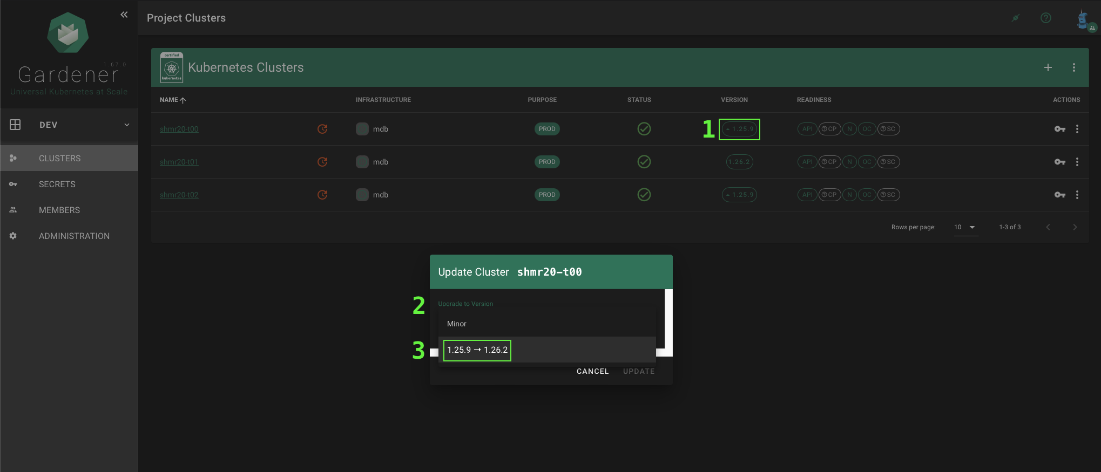Screen dimensions: 1101x472
Task: Open Administration in the sidebar
Action: [x=74, y=236]
